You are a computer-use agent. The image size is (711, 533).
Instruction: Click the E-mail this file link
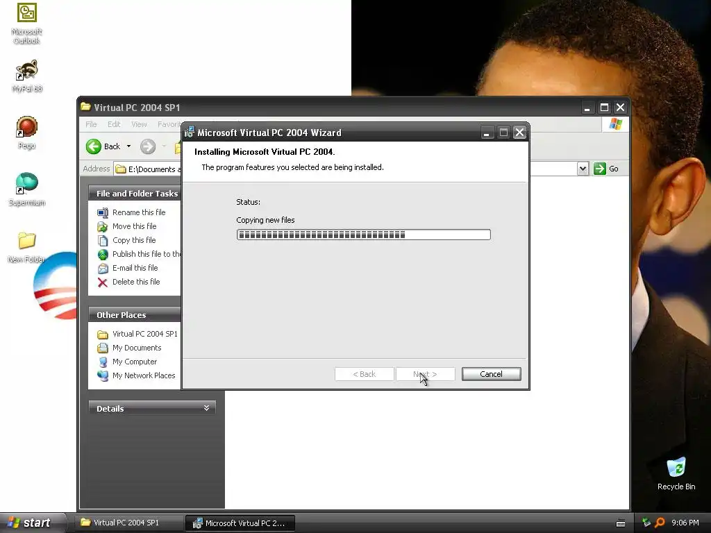click(135, 267)
